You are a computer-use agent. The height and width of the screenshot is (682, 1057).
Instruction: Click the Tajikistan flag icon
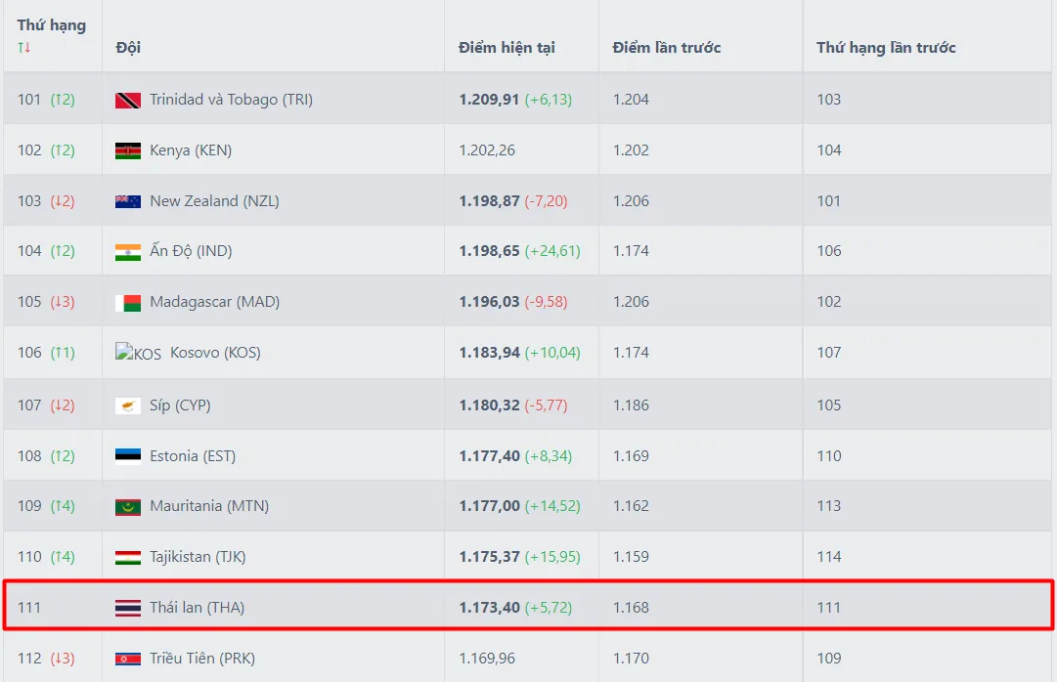click(127, 557)
